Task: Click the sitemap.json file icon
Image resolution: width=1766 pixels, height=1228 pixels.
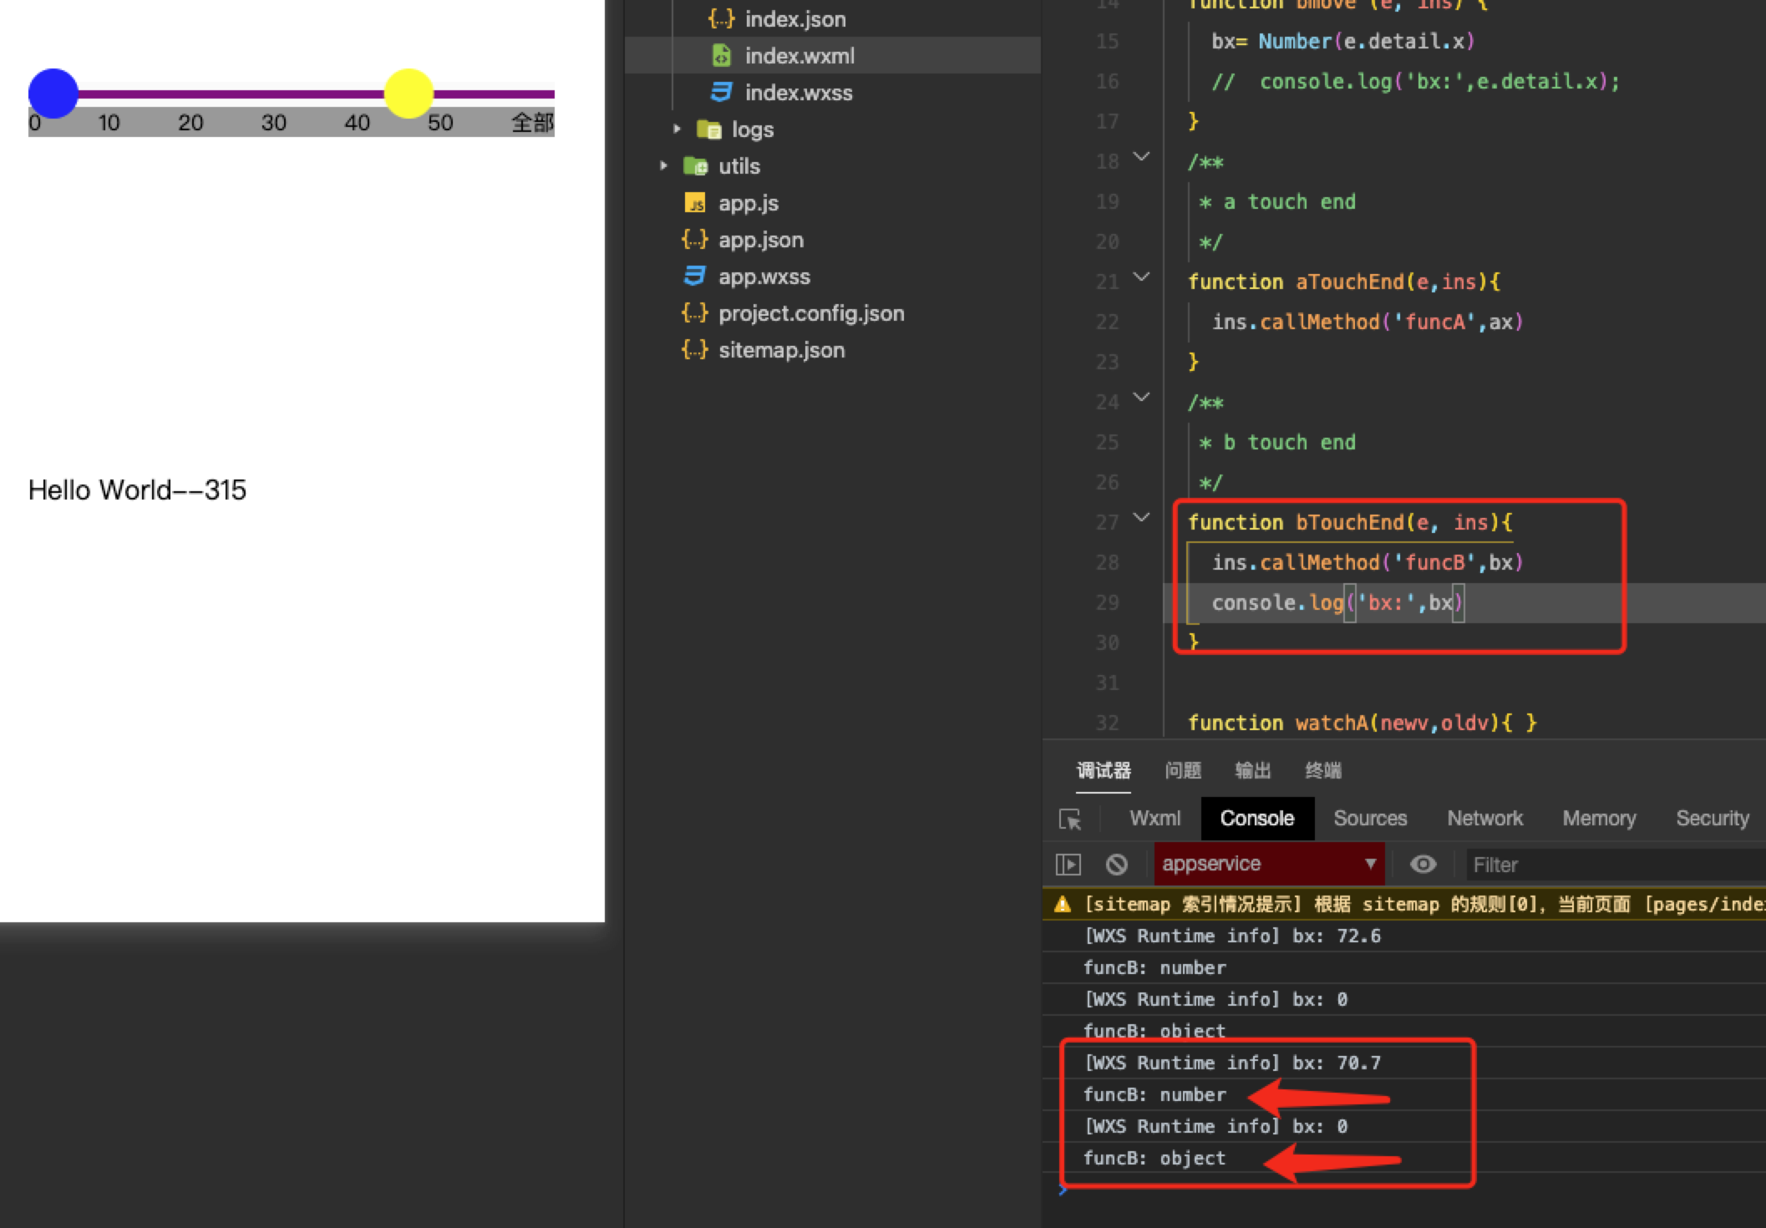Action: point(695,350)
